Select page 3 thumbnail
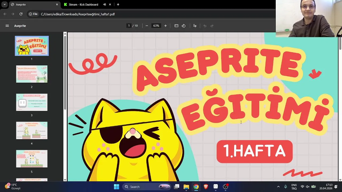Screen dimensions: 342x192 32,102
